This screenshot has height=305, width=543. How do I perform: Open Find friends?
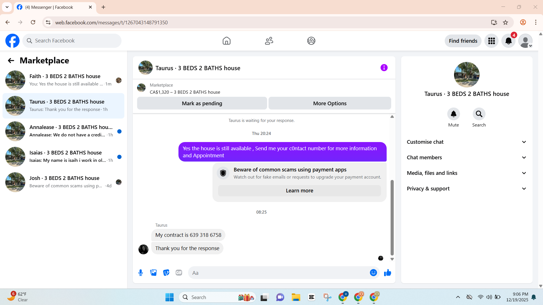click(463, 41)
